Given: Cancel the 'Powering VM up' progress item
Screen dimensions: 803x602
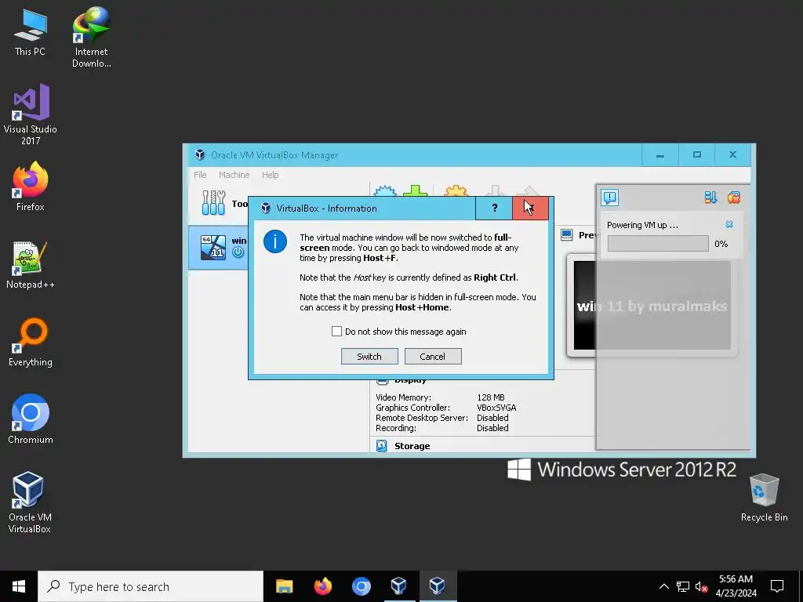Looking at the screenshot, I should 729,224.
